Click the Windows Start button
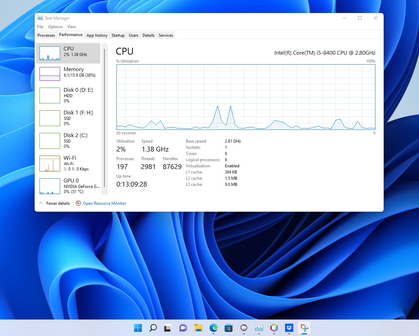This screenshot has height=336, width=419. click(138, 328)
